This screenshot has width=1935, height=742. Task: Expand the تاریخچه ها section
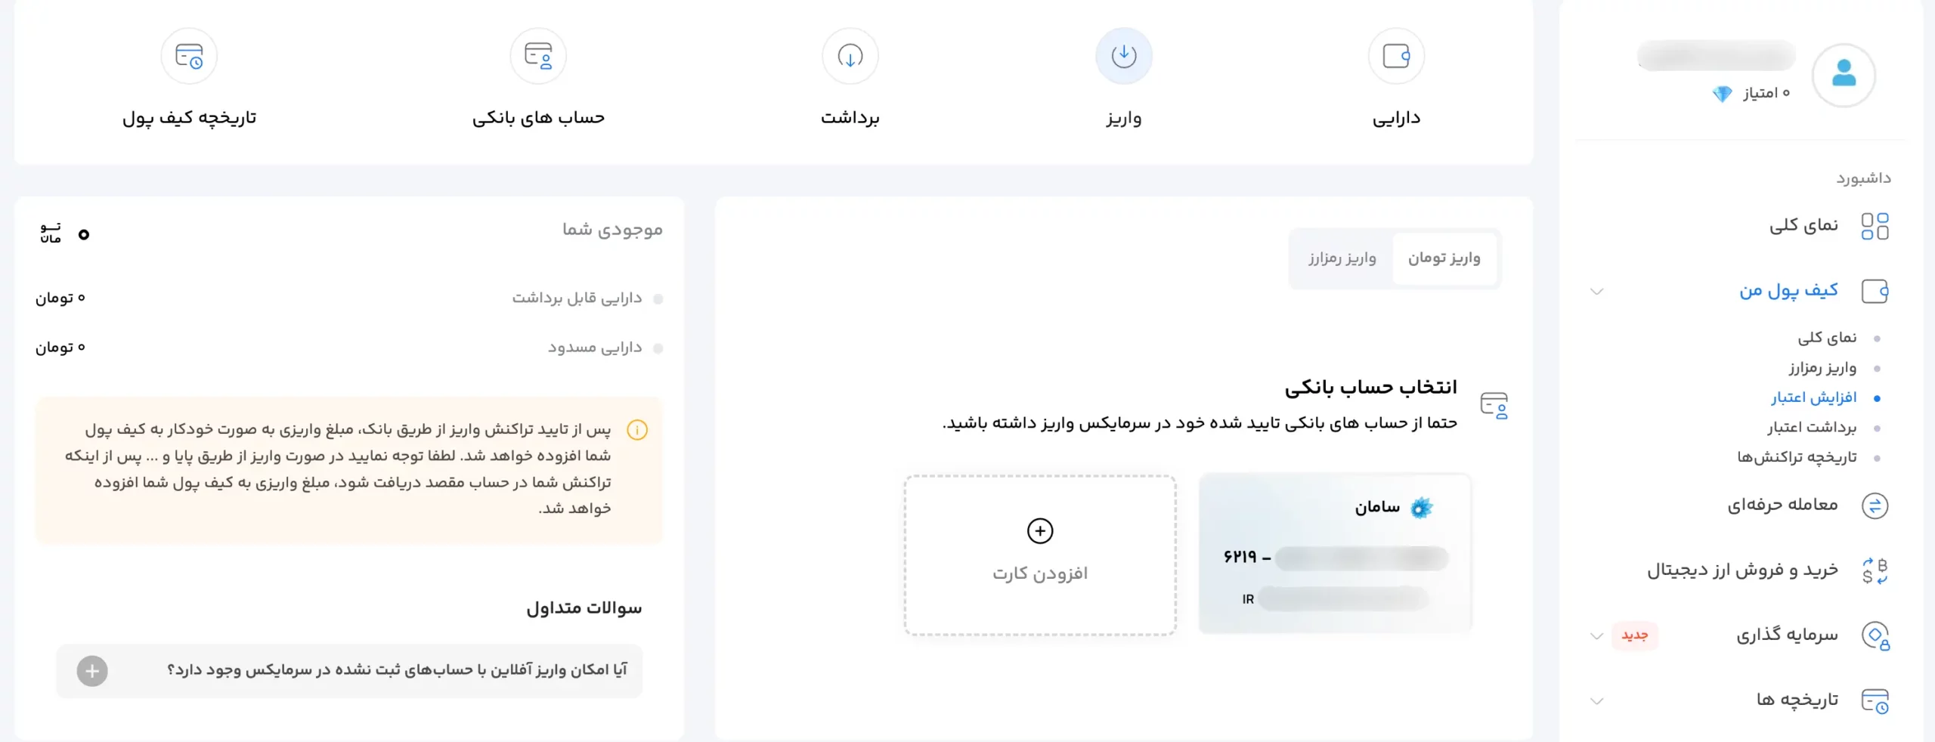(1596, 700)
